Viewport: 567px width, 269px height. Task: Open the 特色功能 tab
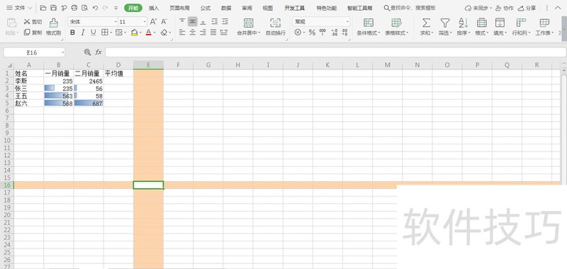point(327,8)
